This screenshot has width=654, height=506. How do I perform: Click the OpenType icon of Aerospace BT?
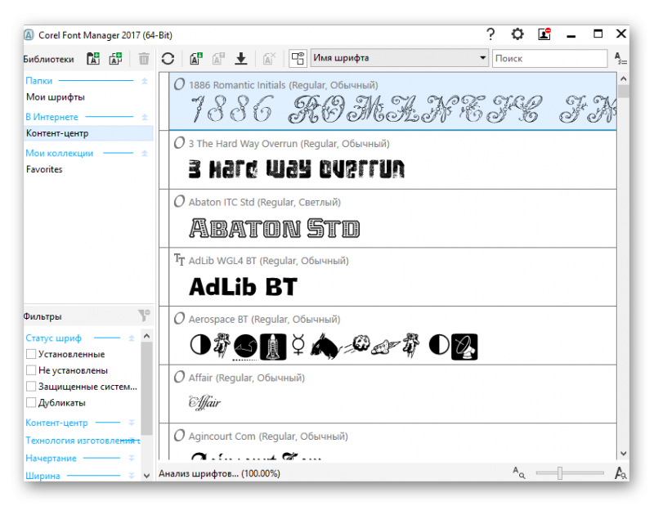click(x=179, y=318)
